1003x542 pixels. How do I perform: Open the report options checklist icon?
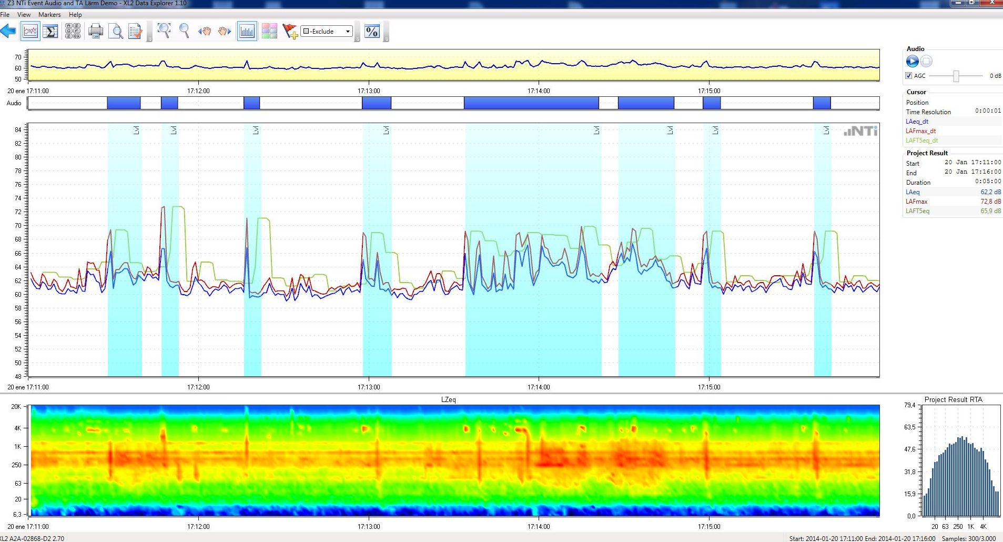point(135,32)
